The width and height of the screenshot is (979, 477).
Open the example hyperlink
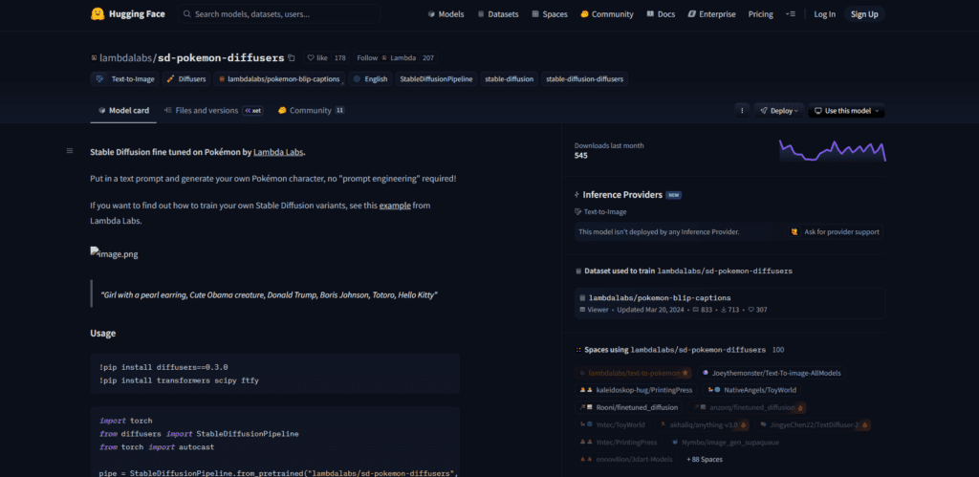(395, 205)
